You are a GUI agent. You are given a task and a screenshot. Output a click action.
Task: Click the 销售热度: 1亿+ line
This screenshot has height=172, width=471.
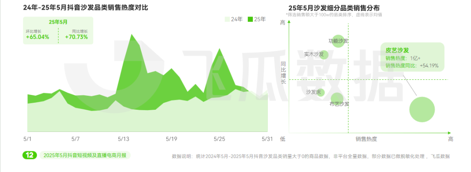(x=403, y=58)
